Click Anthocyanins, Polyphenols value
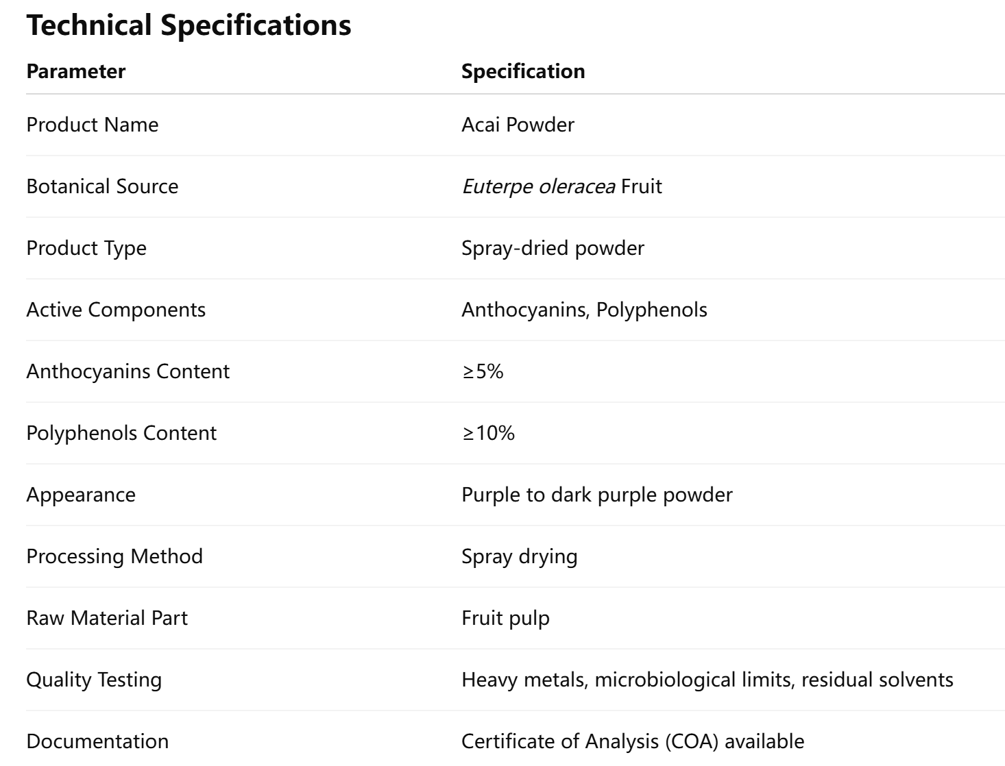 click(584, 310)
